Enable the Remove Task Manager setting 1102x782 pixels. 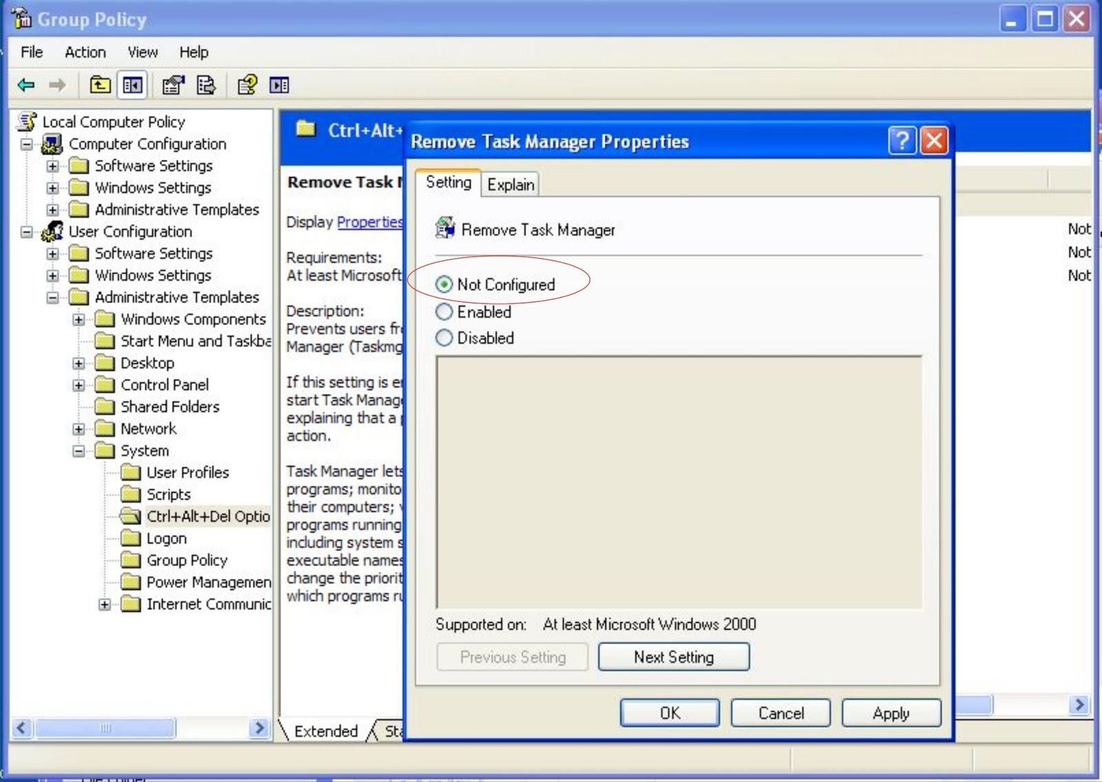tap(444, 311)
